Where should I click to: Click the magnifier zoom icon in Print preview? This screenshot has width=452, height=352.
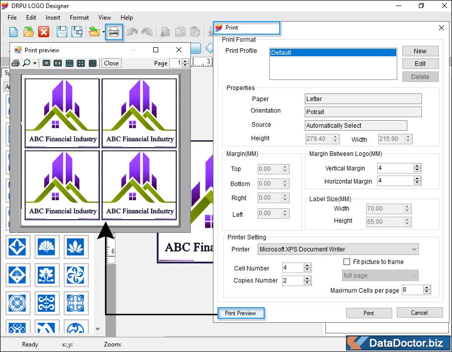point(27,63)
